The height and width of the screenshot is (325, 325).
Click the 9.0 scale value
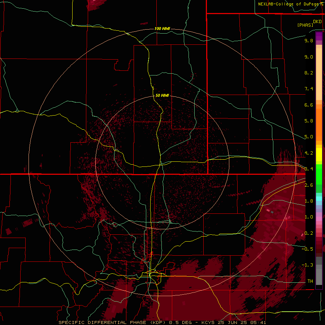(309, 57)
